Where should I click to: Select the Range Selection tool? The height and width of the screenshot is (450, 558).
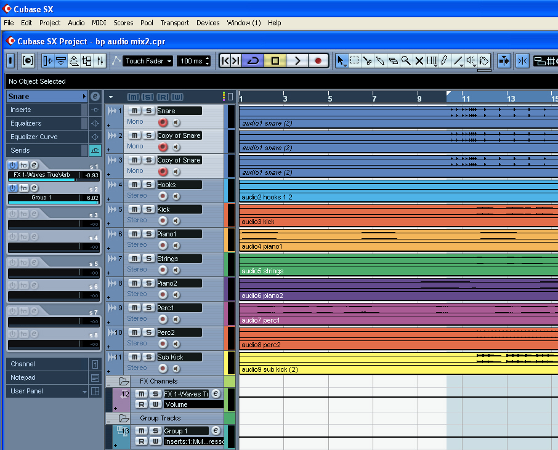(354, 61)
